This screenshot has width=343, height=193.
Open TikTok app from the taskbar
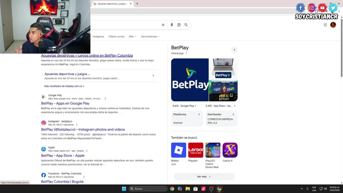click(x=203, y=189)
